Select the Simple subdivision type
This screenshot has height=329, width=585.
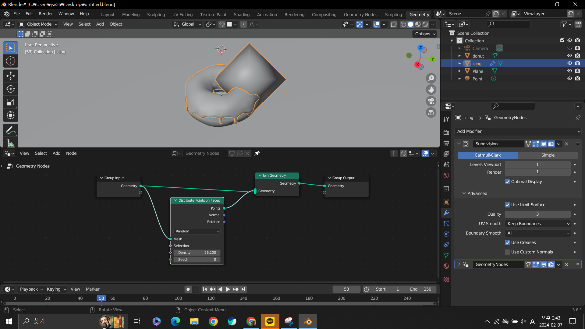click(x=548, y=155)
